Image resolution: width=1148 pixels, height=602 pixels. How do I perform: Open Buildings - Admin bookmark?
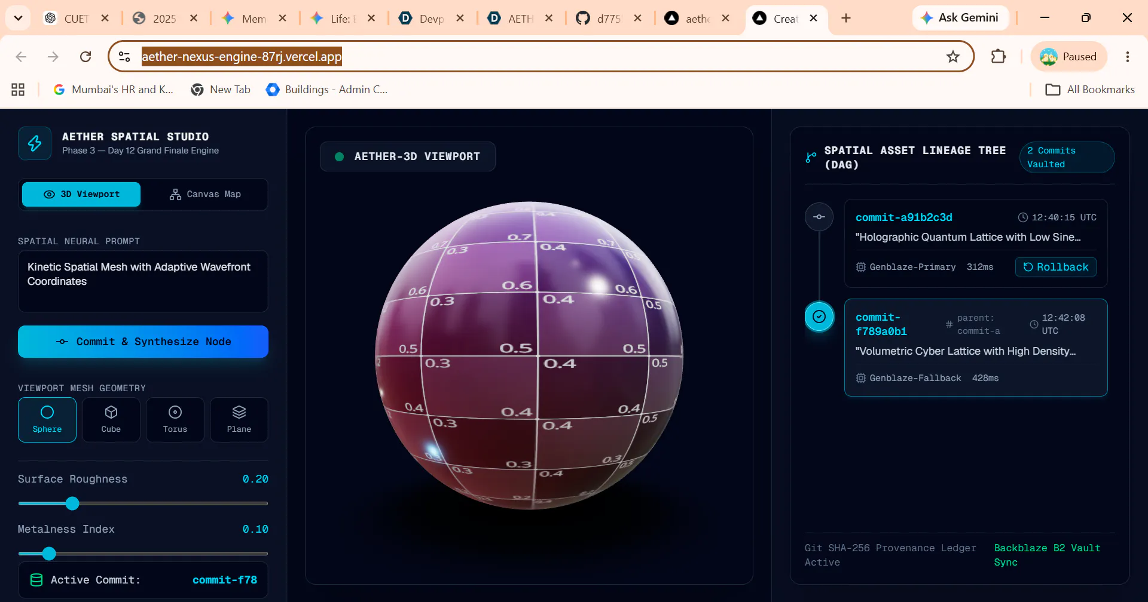click(x=326, y=90)
